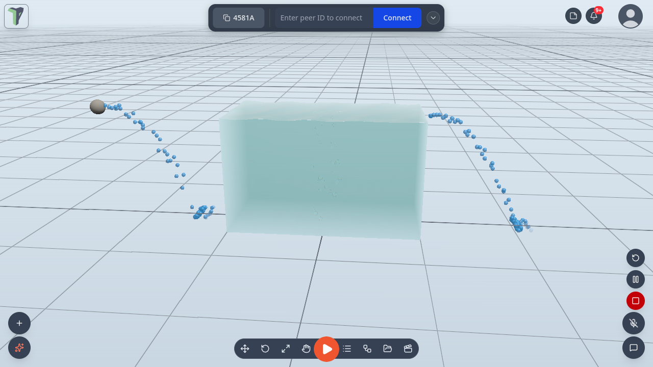Select the rotate tool in bottom toolbar

(x=265, y=349)
